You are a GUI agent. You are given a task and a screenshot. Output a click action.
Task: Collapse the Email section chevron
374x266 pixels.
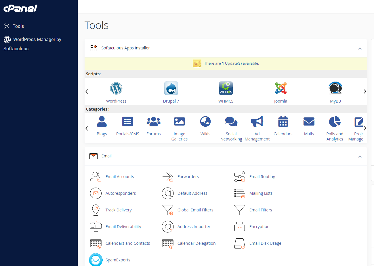click(360, 157)
